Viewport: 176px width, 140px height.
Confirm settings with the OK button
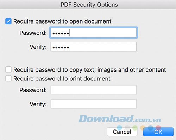point(158,132)
